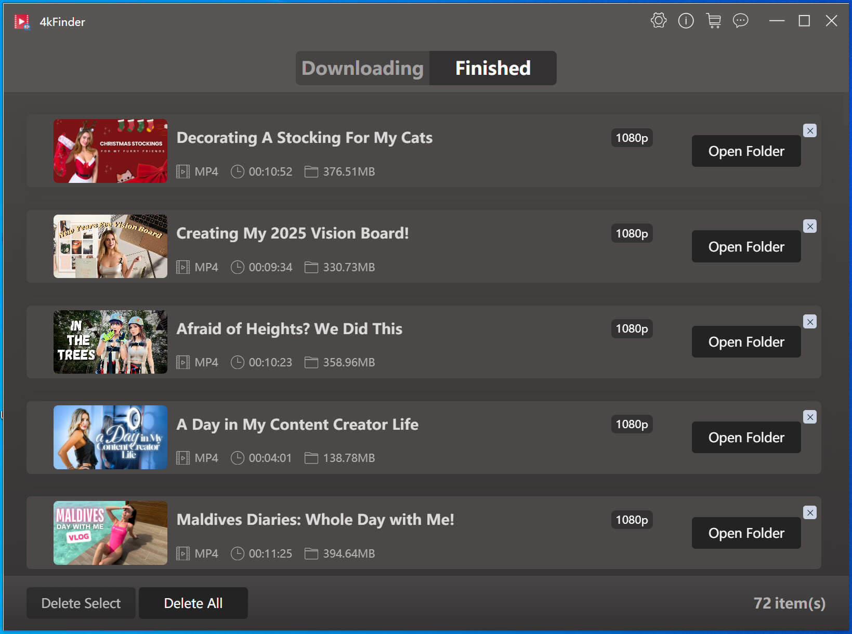Open the shopping cart purchase icon

click(713, 21)
